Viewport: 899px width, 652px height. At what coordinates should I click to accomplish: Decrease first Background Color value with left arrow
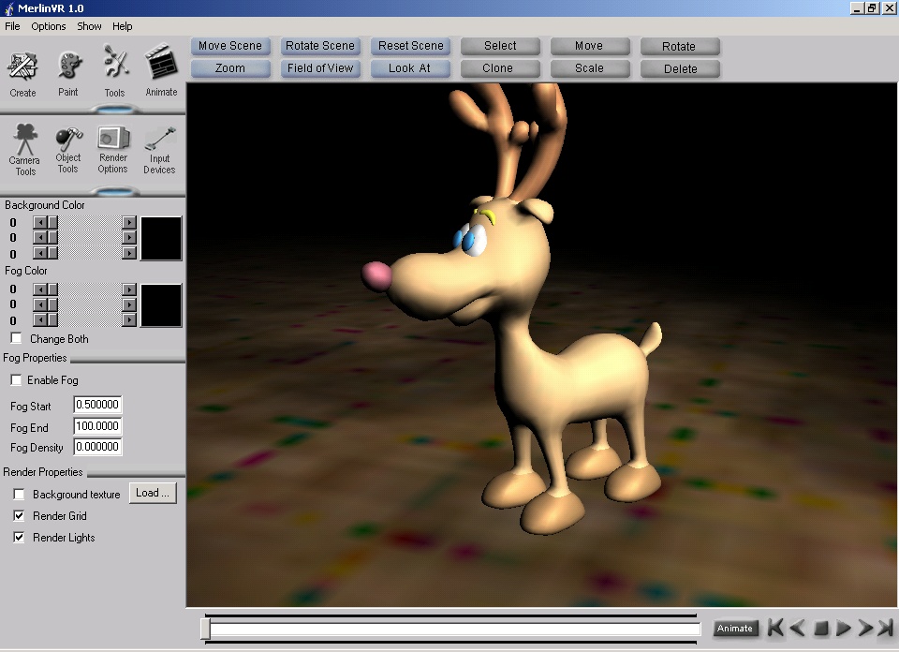point(39,223)
